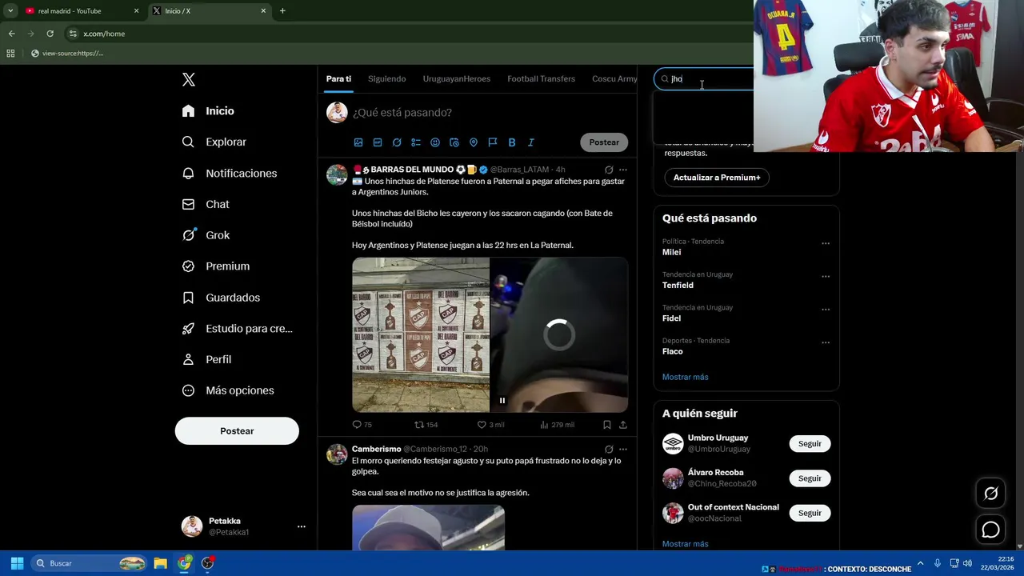Open more options for Flaco trend
This screenshot has width=1024, height=576.
pyautogui.click(x=826, y=342)
